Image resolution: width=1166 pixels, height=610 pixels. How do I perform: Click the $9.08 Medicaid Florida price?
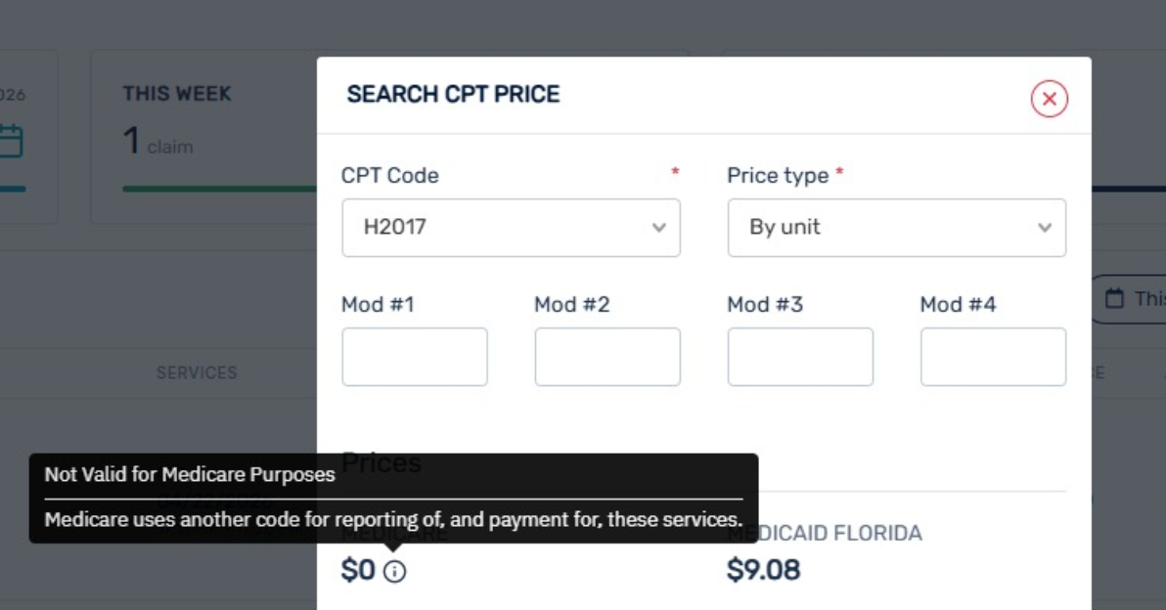763,570
